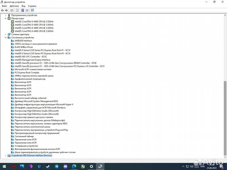Open the Вид menu
The image size is (227, 170).
[23, 6]
